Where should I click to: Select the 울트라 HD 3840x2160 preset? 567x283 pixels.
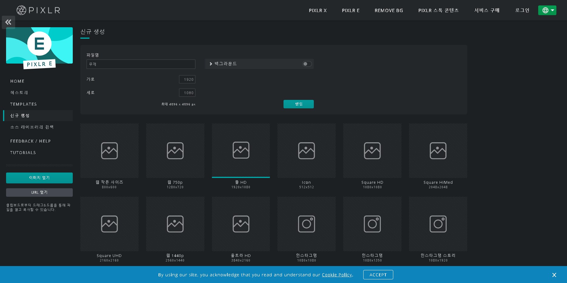pyautogui.click(x=241, y=230)
